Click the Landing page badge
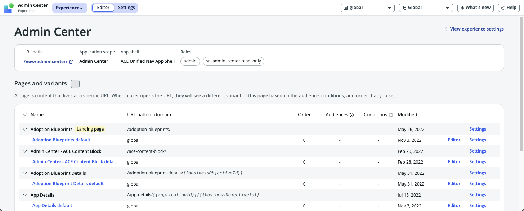Viewport: 524px width, 211px height. (x=90, y=129)
